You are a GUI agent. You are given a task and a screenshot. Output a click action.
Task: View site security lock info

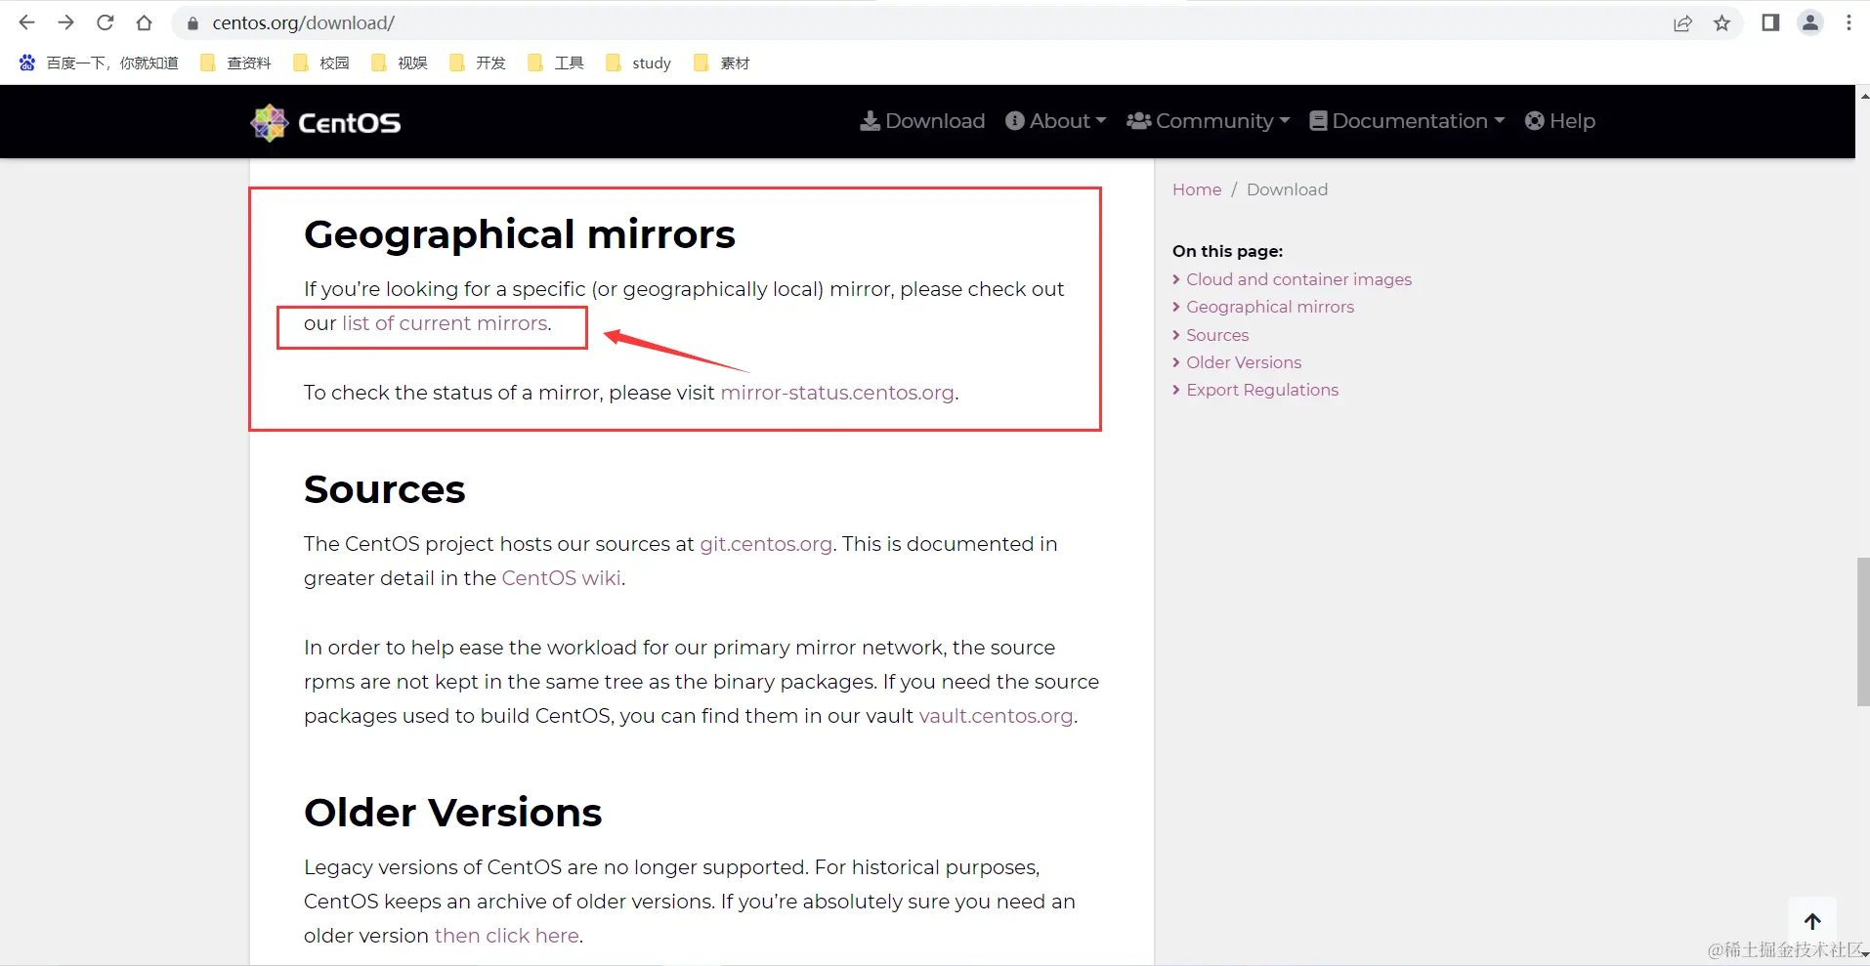tap(192, 23)
